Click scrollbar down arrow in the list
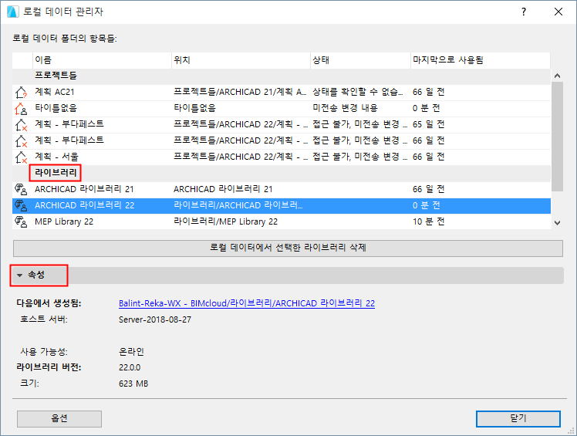The width and height of the screenshot is (577, 436). [558, 223]
